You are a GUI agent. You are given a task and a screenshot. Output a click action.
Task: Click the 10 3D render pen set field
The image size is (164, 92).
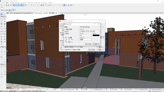coord(69,89)
